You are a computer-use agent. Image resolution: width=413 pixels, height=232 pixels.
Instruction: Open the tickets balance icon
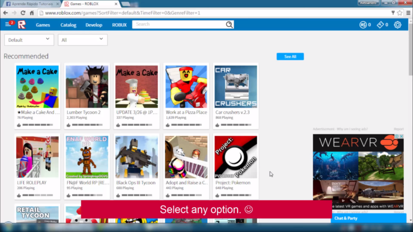380,25
